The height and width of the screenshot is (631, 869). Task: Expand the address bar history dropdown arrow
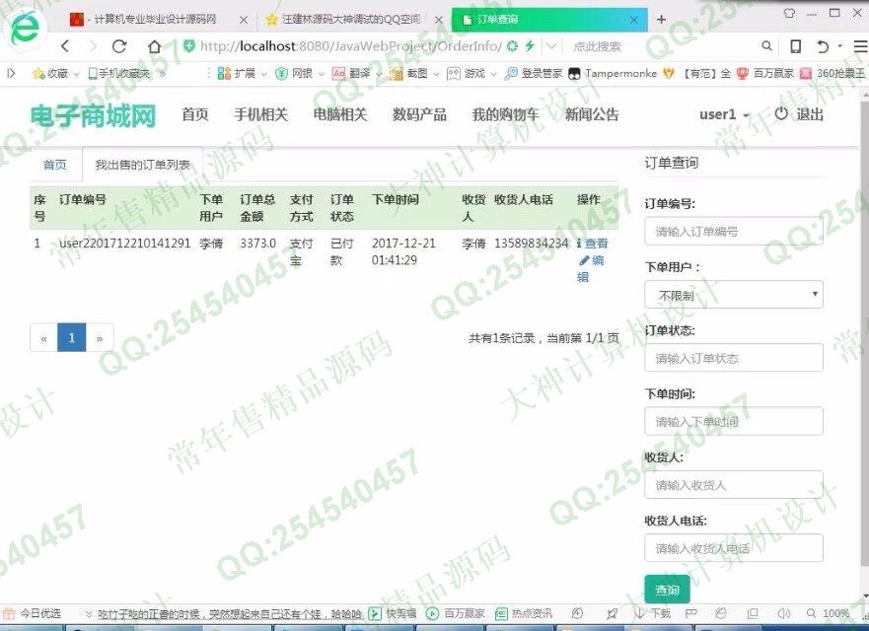pyautogui.click(x=550, y=46)
